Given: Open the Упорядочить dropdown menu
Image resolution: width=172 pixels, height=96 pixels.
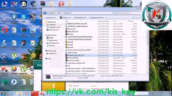Looking at the screenshot, I should 51,18.
